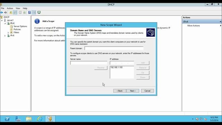Open File Explorer from the taskbar
The width and height of the screenshot is (222, 125).
29,119
